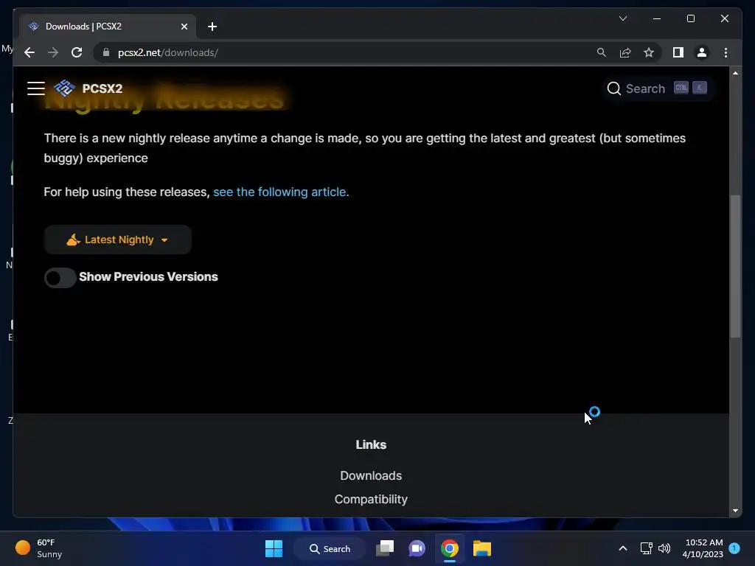Viewport: 755px width, 566px height.
Task: Share this page using the share icon
Action: (625, 52)
